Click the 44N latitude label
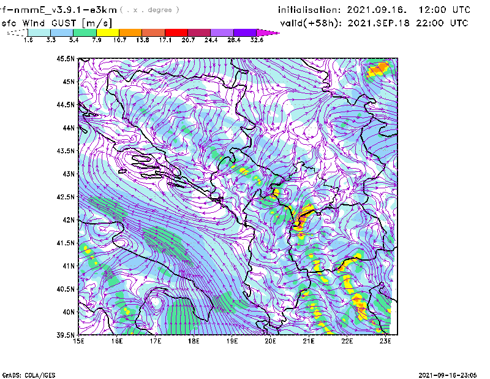 pos(69,128)
